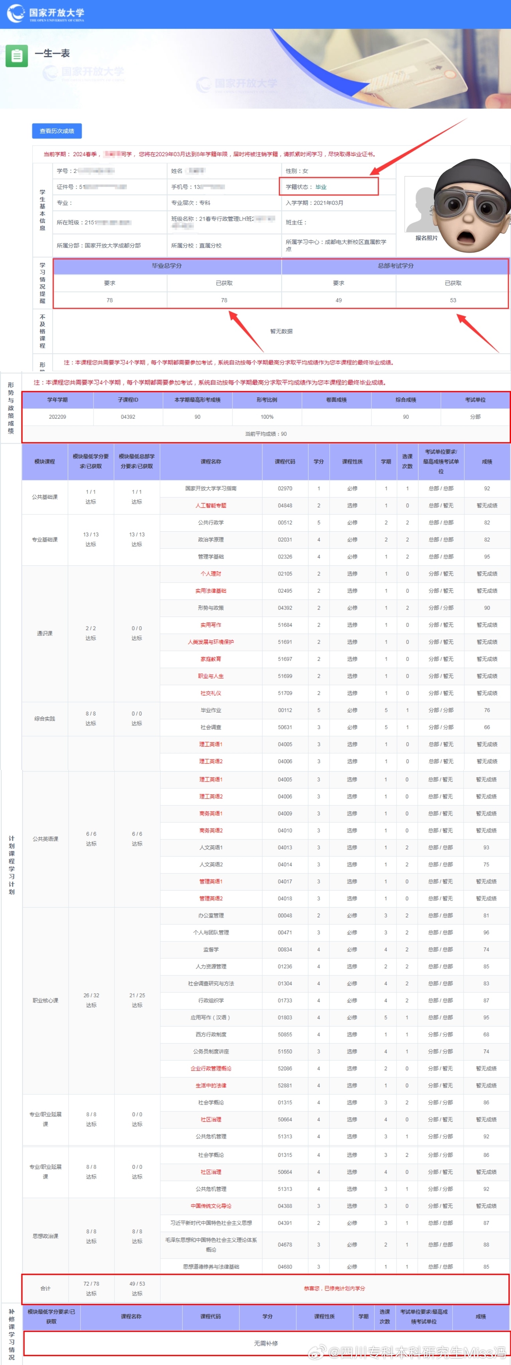Select the 毕业作业 course
This screenshot has height=1365, width=511.
tap(211, 710)
